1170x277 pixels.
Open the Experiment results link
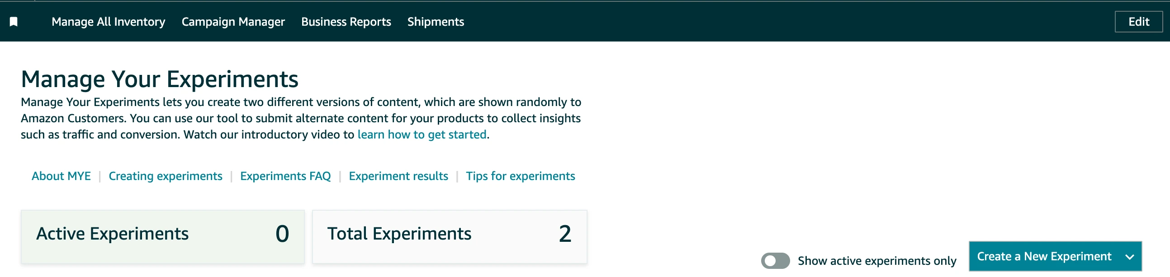(x=398, y=176)
